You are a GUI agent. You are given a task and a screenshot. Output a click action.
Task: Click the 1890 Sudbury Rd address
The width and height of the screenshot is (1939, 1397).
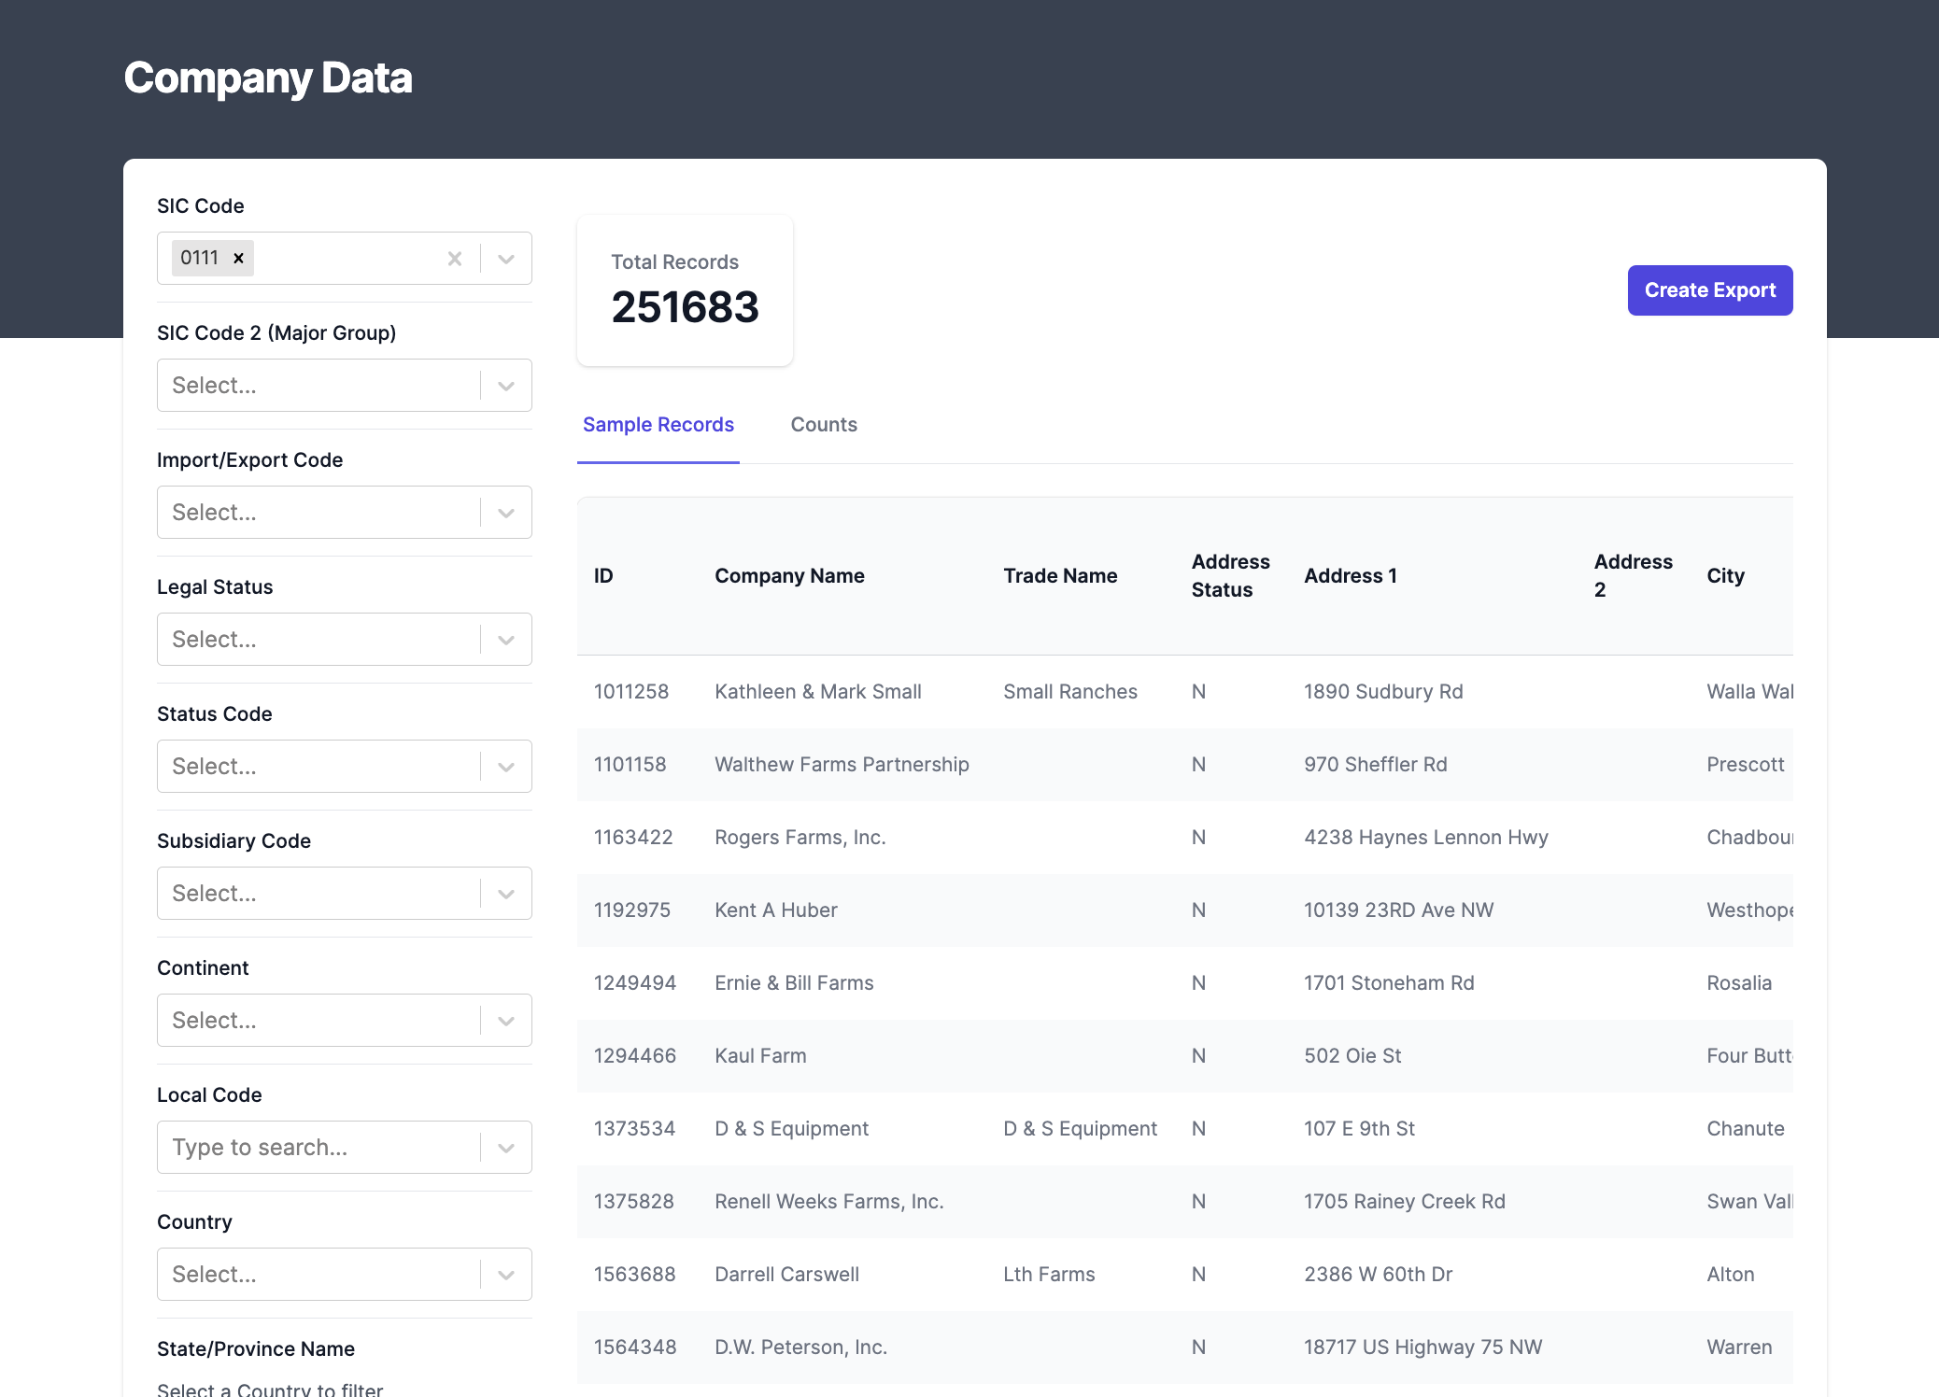click(x=1383, y=692)
